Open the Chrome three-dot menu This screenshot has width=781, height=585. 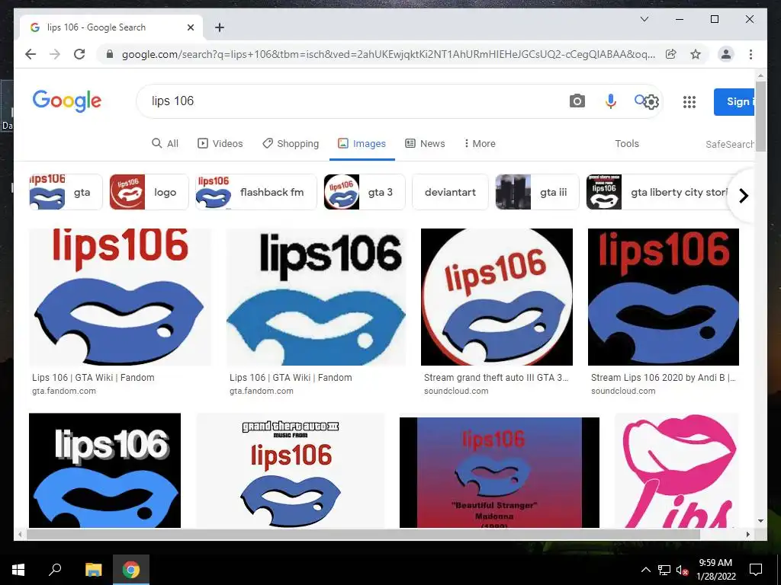click(750, 54)
